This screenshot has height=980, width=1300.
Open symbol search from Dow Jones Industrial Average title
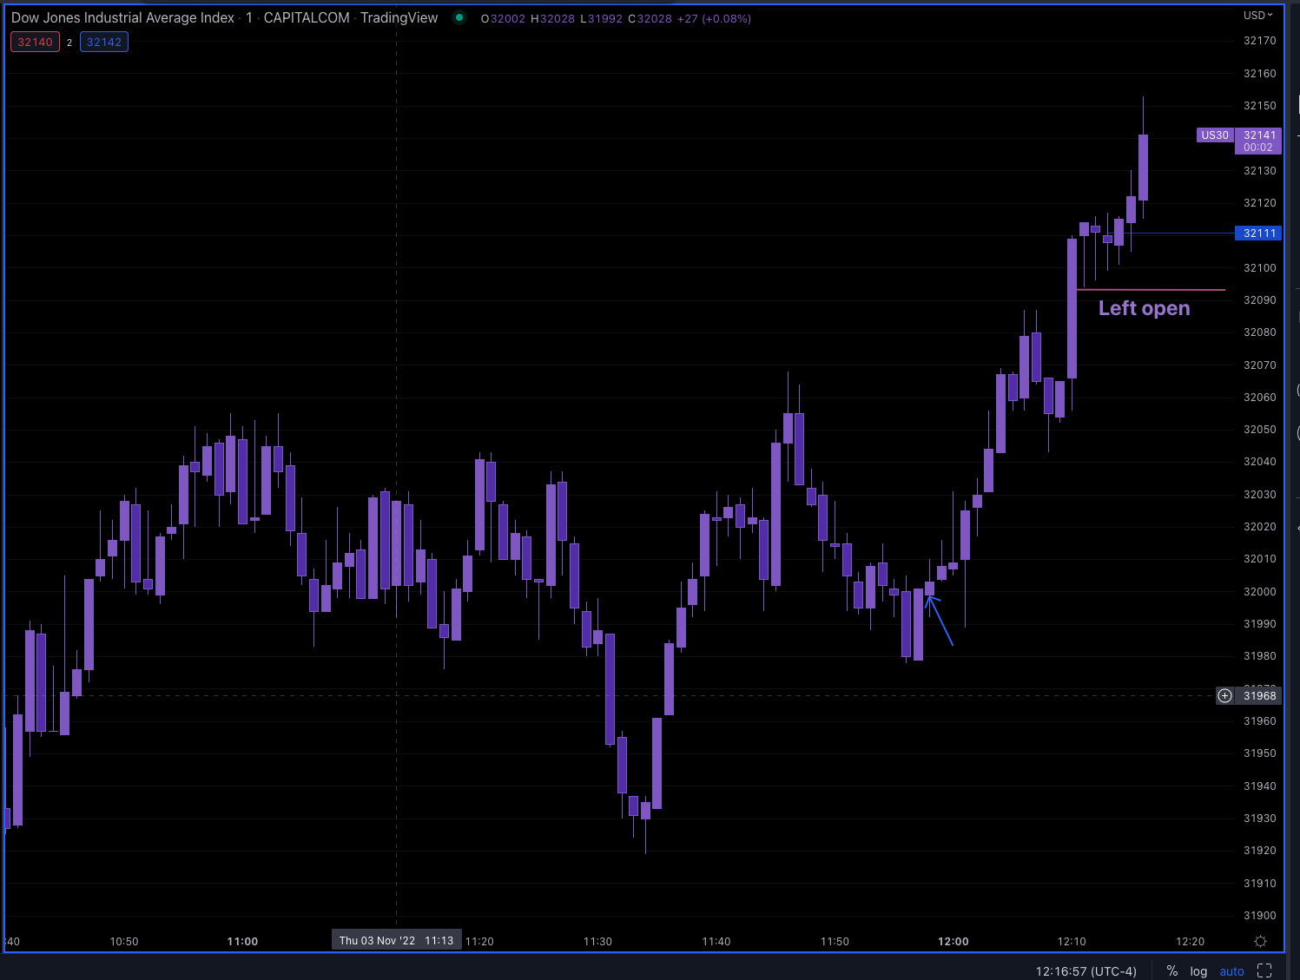(x=122, y=17)
